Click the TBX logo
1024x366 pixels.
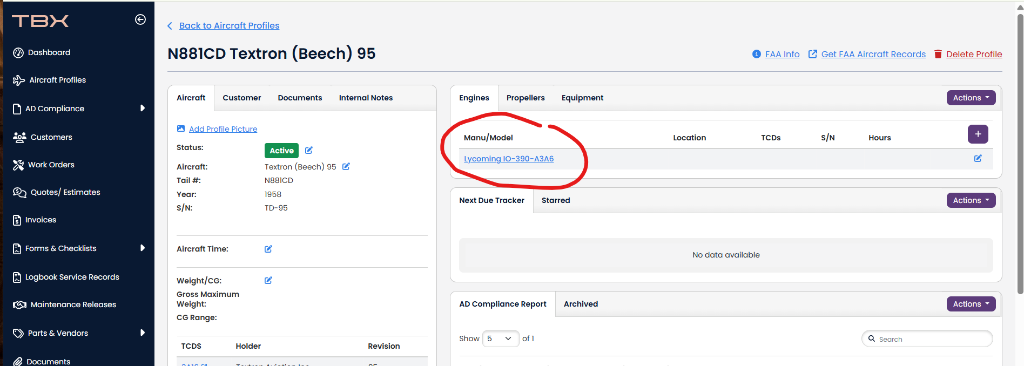click(x=41, y=21)
